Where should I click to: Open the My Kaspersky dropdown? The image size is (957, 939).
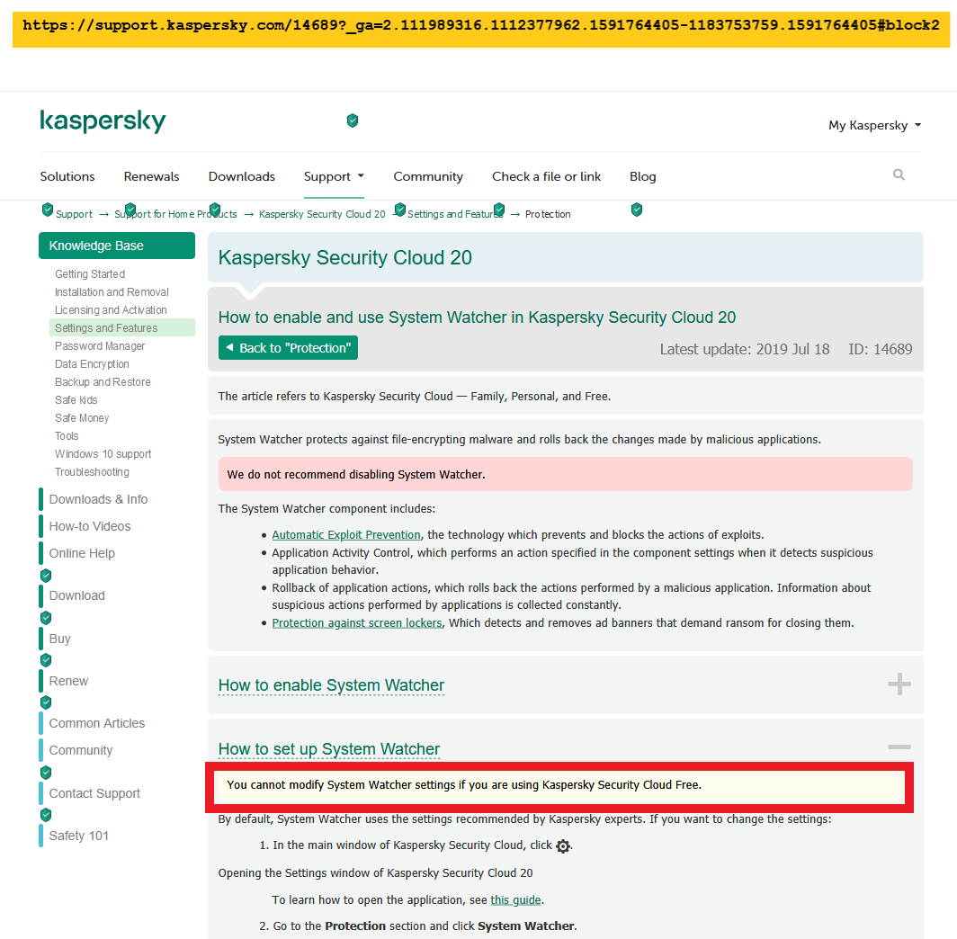point(874,125)
